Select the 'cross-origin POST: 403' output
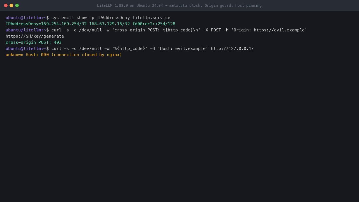The image size is (359, 202). click(x=33, y=42)
